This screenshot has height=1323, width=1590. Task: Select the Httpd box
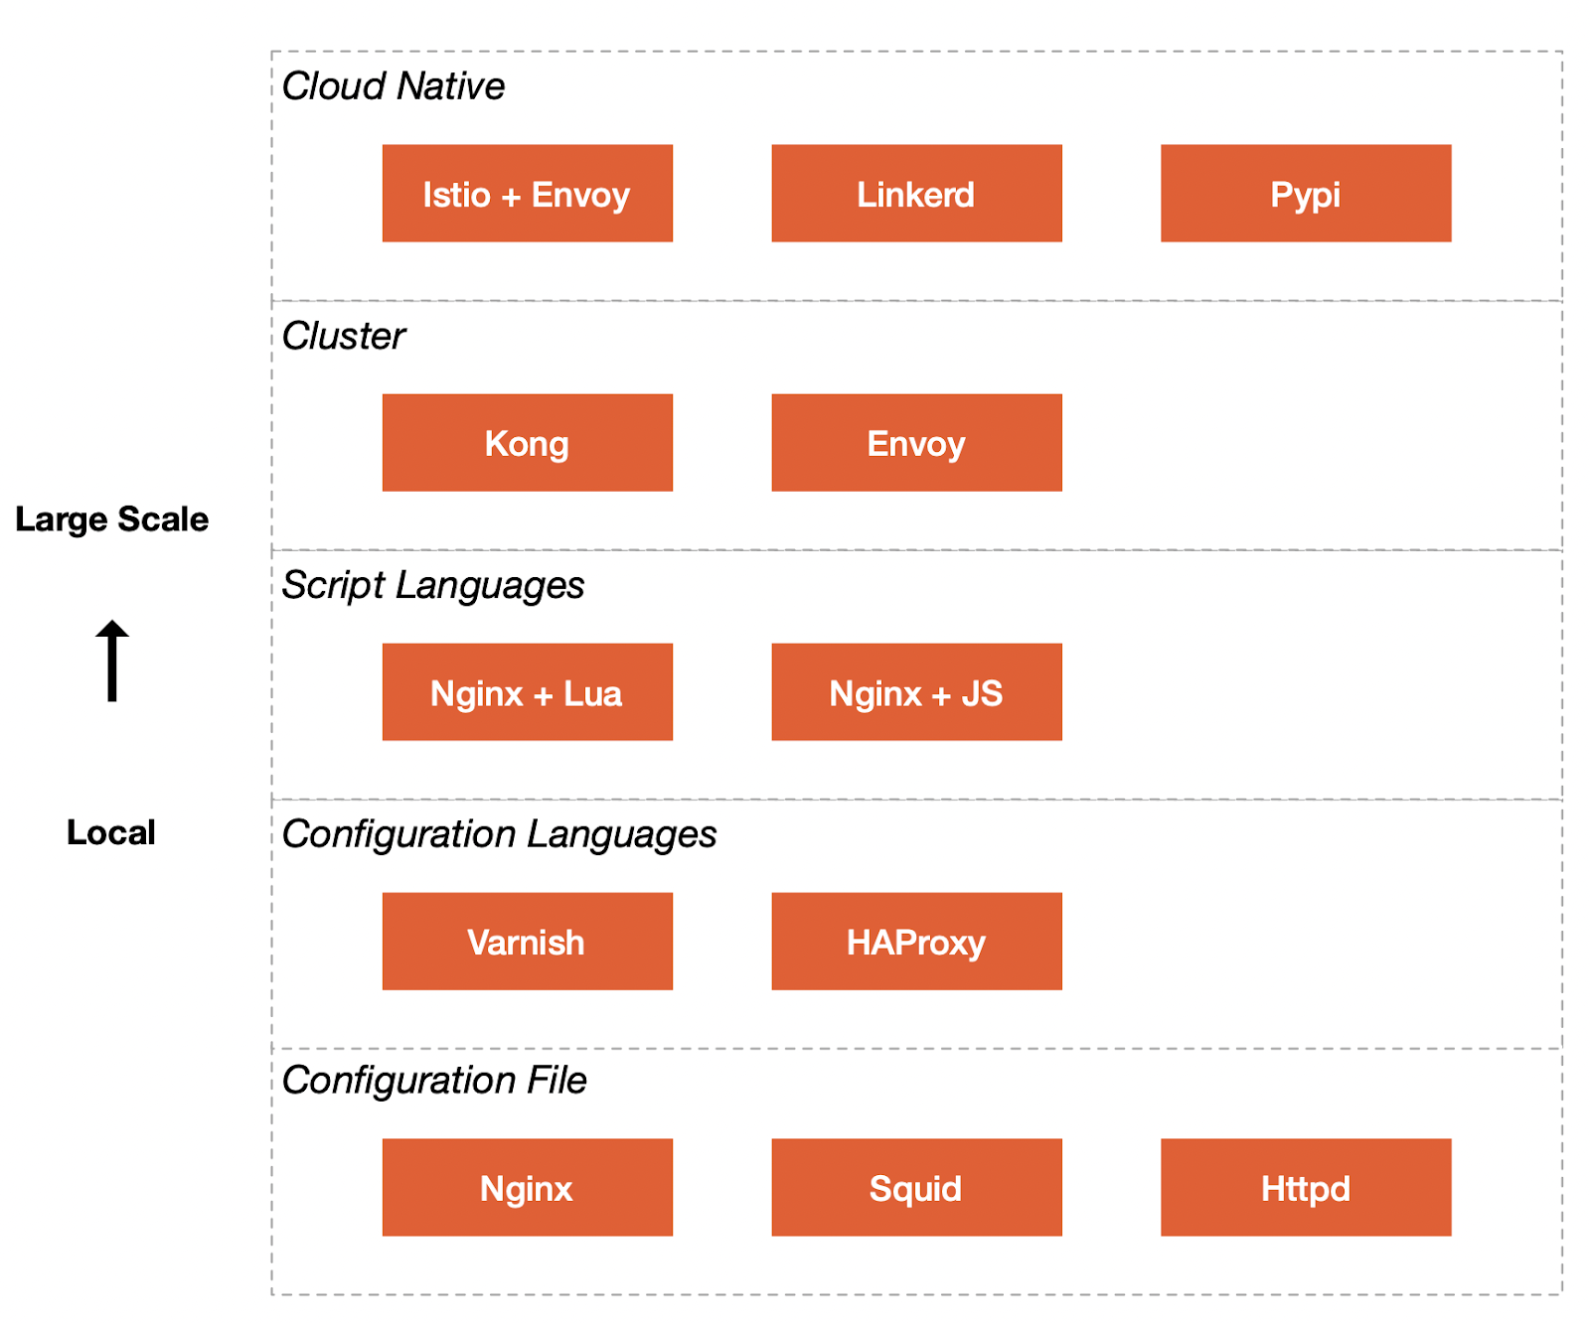1306,1188
